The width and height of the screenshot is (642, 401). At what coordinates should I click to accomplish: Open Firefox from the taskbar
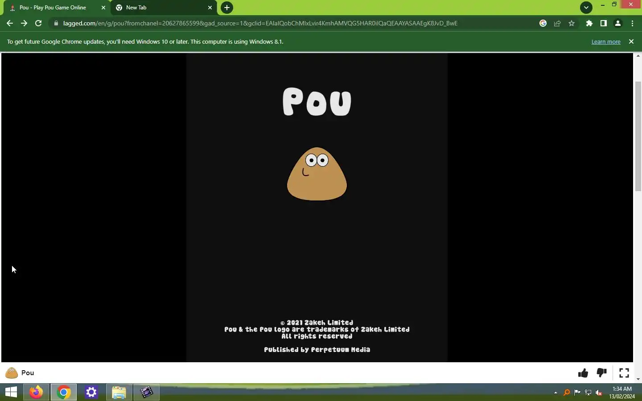(36, 392)
